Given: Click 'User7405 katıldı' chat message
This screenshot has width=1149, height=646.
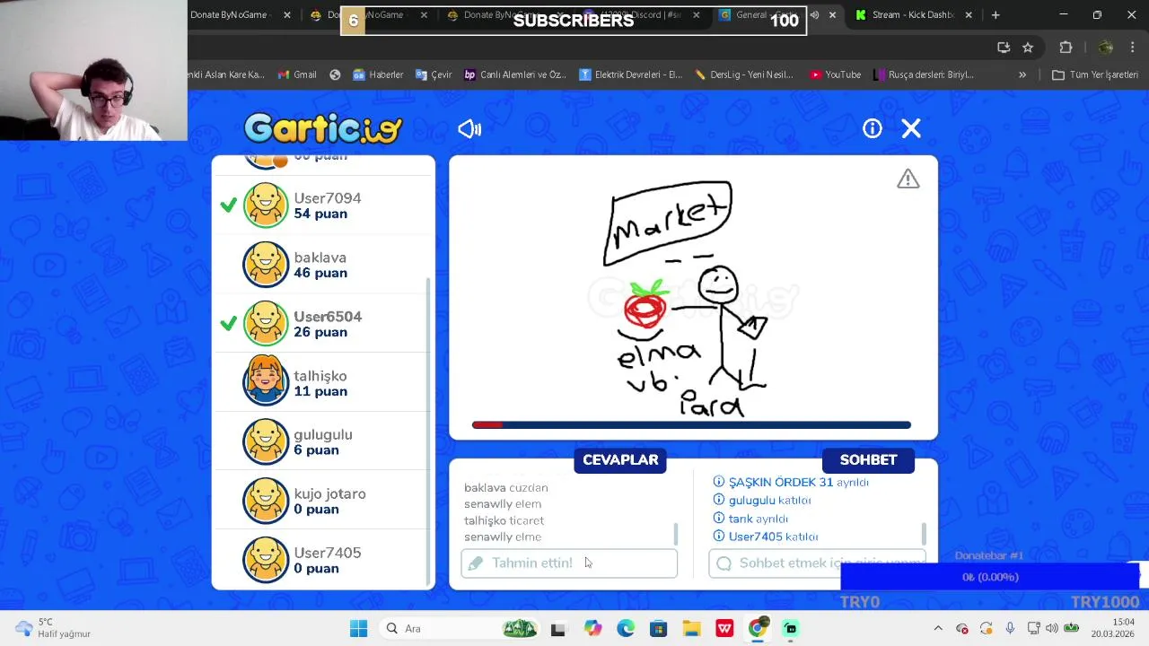Looking at the screenshot, I should tap(766, 537).
